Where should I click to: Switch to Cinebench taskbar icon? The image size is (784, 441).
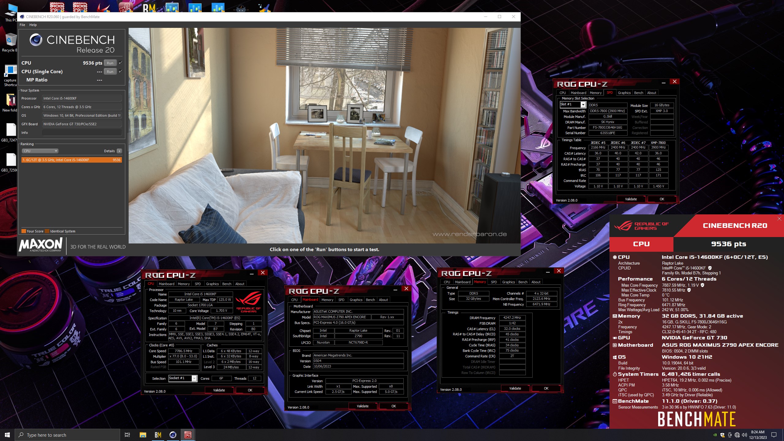(x=173, y=435)
